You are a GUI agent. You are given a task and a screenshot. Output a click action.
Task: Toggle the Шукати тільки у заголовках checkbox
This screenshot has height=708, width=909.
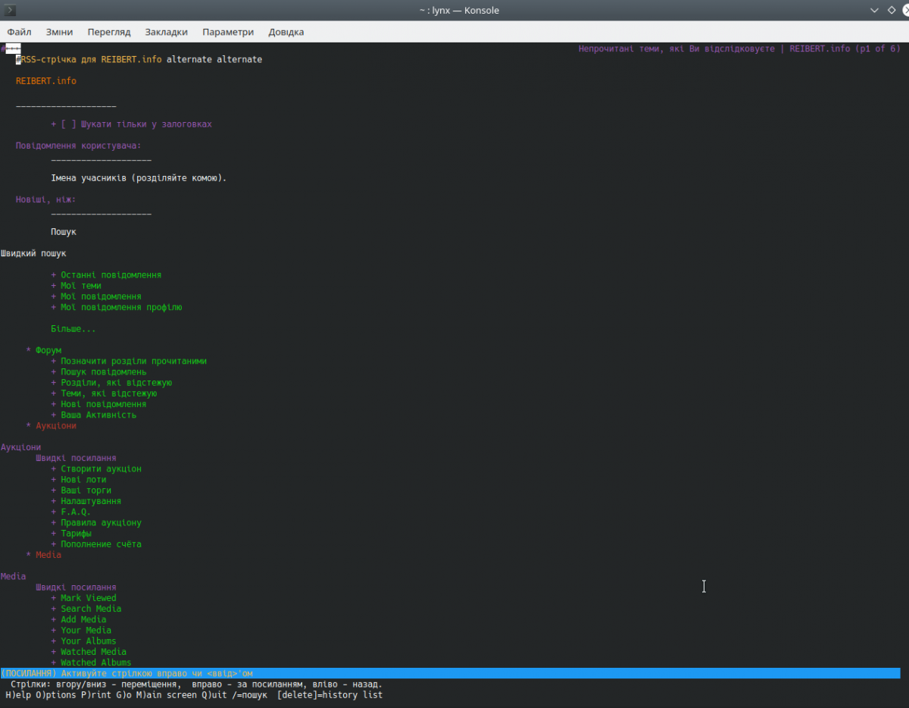point(68,124)
